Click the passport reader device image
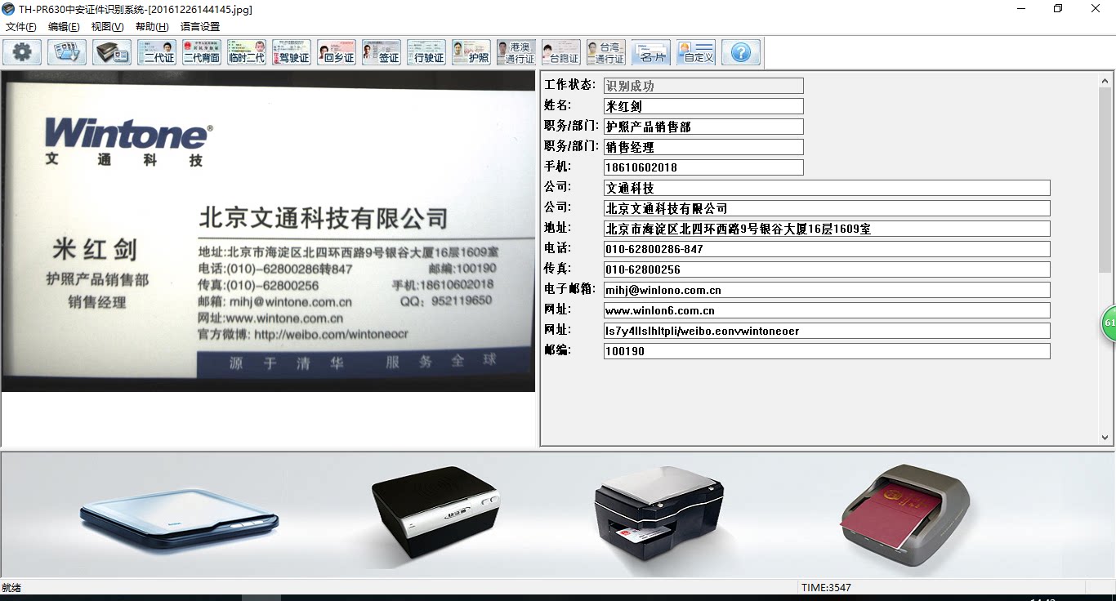 (x=905, y=514)
